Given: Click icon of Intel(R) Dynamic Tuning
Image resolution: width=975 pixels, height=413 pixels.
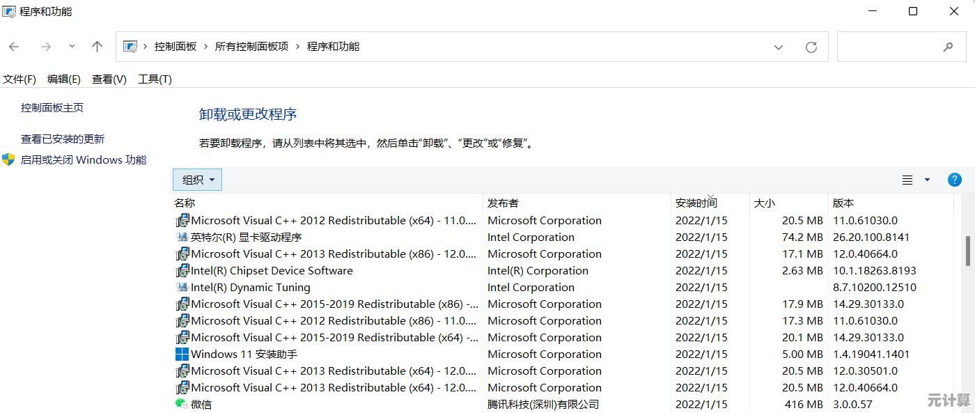Looking at the screenshot, I should [x=182, y=288].
